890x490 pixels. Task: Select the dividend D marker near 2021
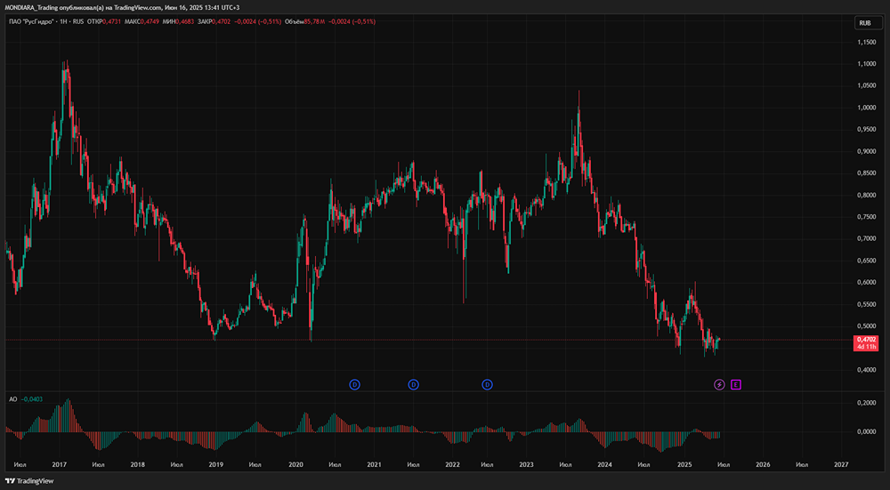413,384
